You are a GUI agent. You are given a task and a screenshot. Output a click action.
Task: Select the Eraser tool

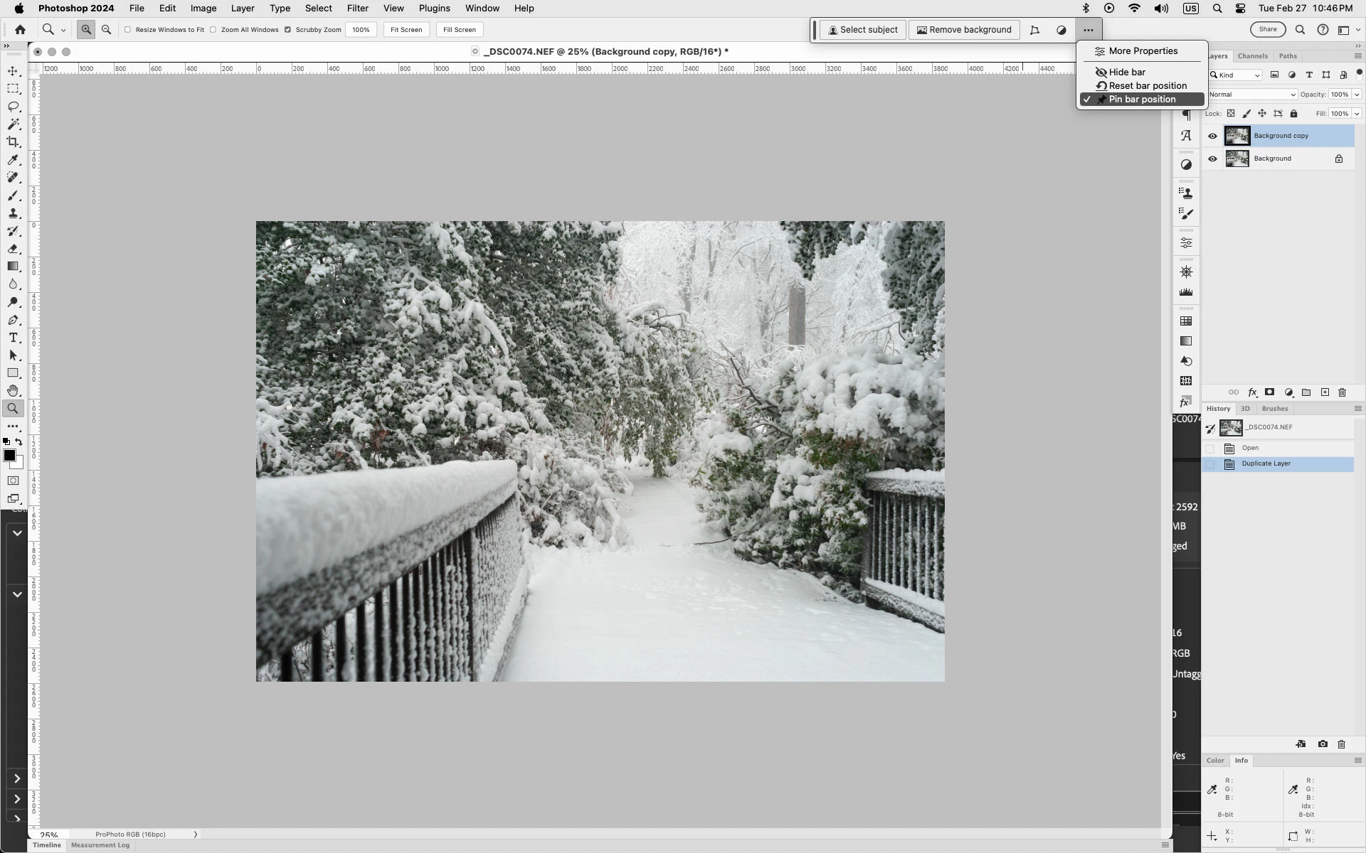13,249
